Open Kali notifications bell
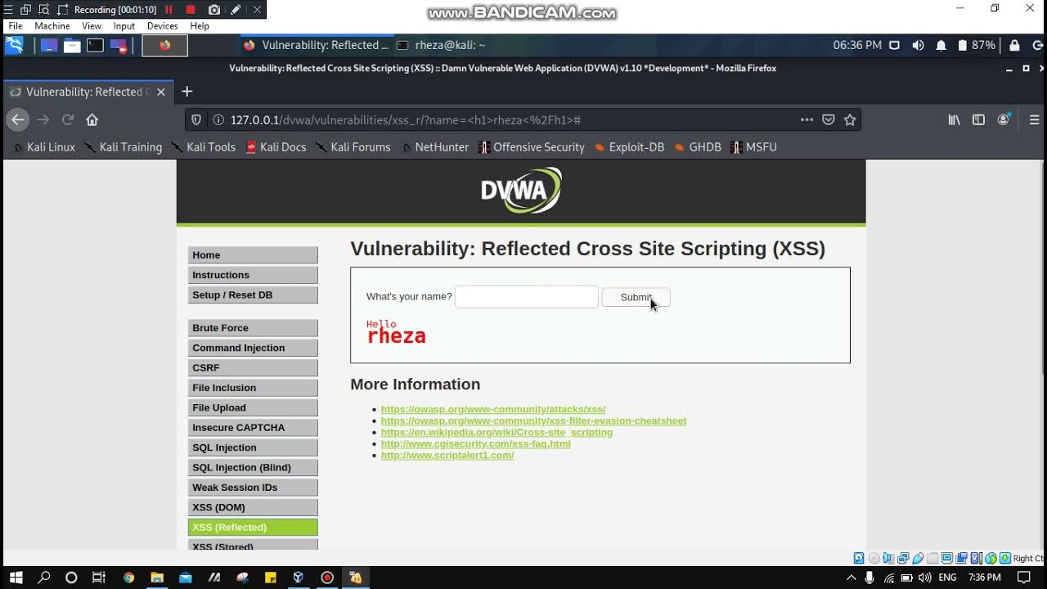 coord(941,45)
